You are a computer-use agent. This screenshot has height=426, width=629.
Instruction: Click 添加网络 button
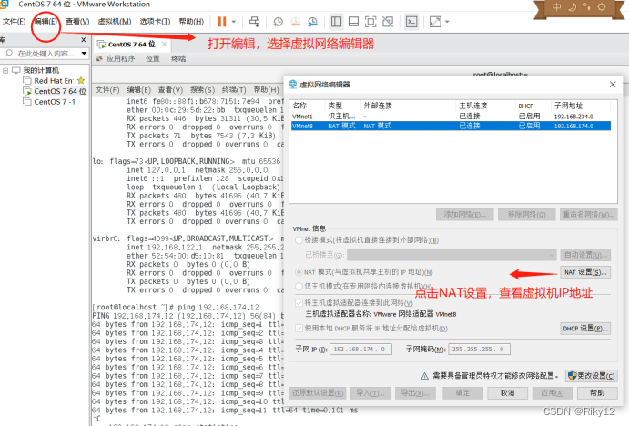point(464,214)
